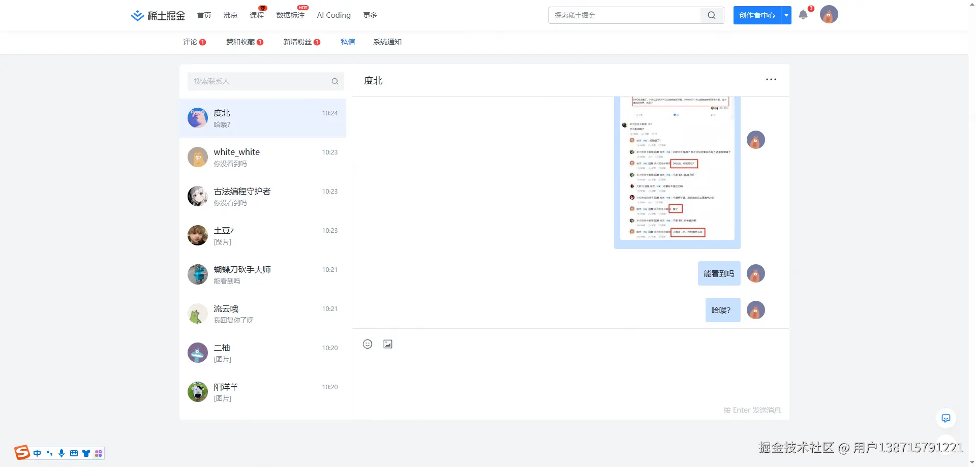Open the emoji picker in the chat box
Screen dimensions: 976x467
tap(368, 344)
